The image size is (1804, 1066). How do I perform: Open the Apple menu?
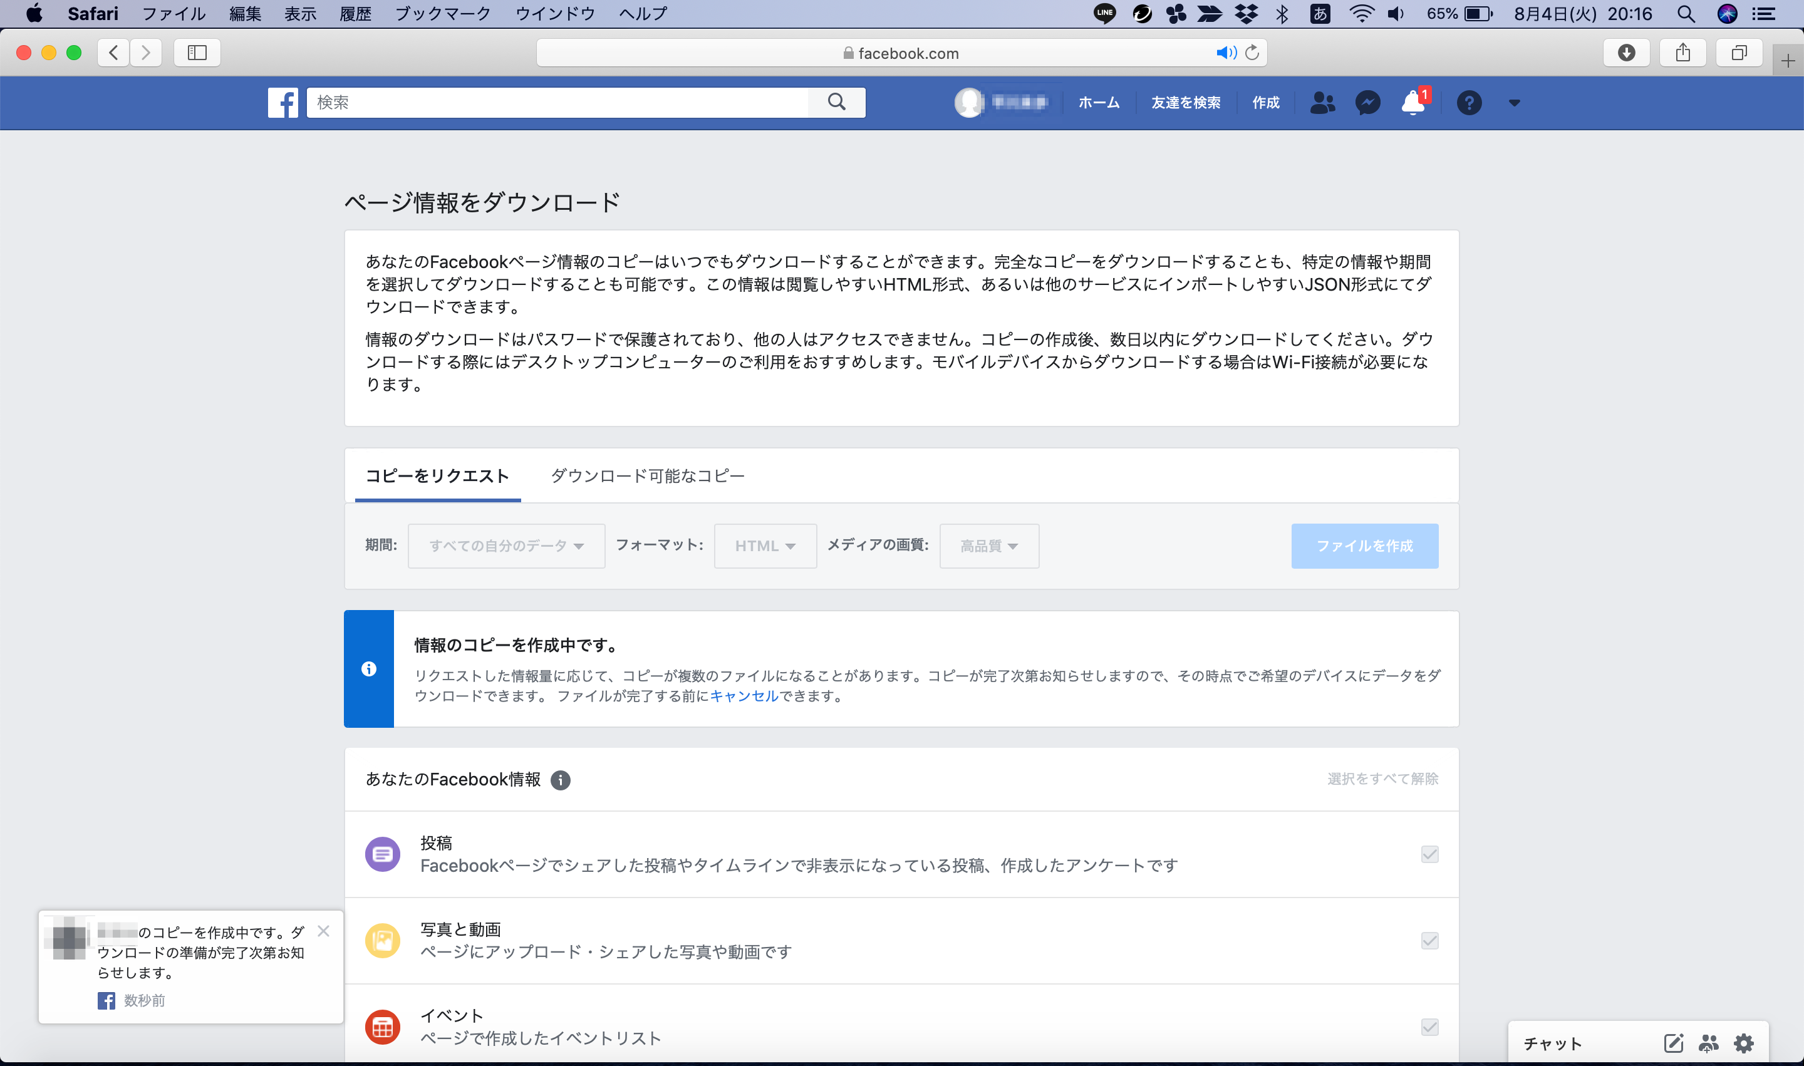[x=34, y=14]
